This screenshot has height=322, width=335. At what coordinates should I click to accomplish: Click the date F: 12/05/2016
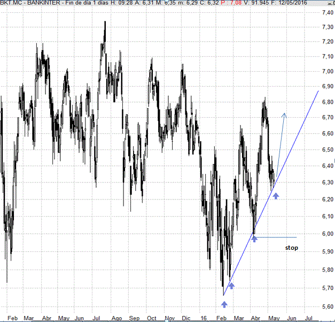click(x=289, y=3)
